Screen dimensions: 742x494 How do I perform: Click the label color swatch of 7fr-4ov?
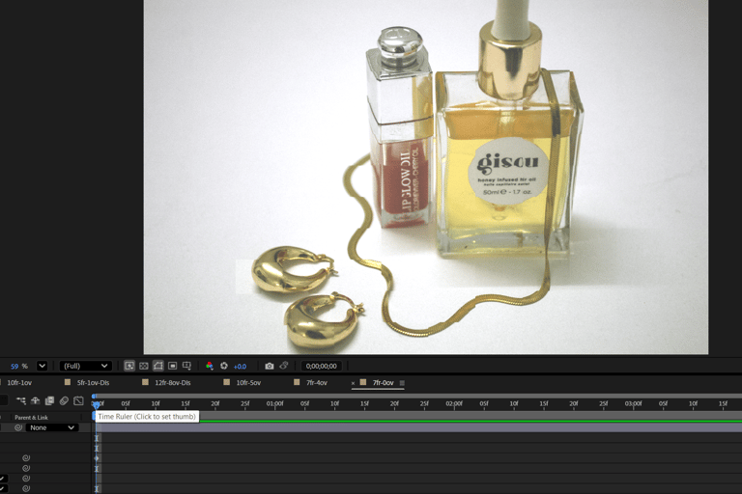tap(297, 382)
